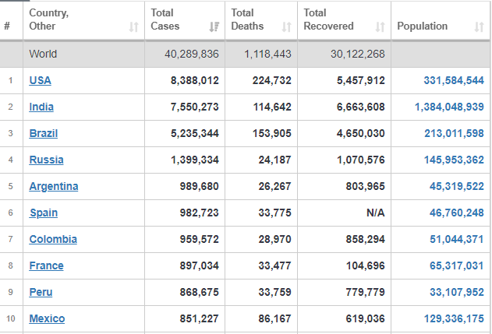This screenshot has height=334, width=492.
Task: Select Russia total deaths 24,187
Action: 274,160
